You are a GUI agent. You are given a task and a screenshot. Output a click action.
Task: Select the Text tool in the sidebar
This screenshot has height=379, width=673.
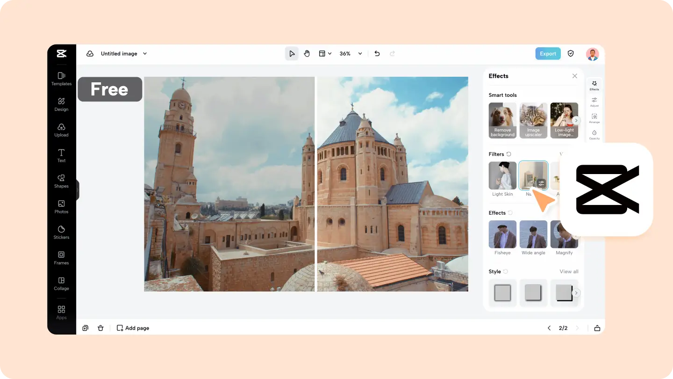click(61, 155)
